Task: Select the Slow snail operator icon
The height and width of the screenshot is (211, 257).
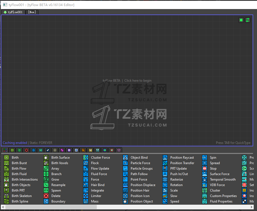Action: tap(165, 196)
